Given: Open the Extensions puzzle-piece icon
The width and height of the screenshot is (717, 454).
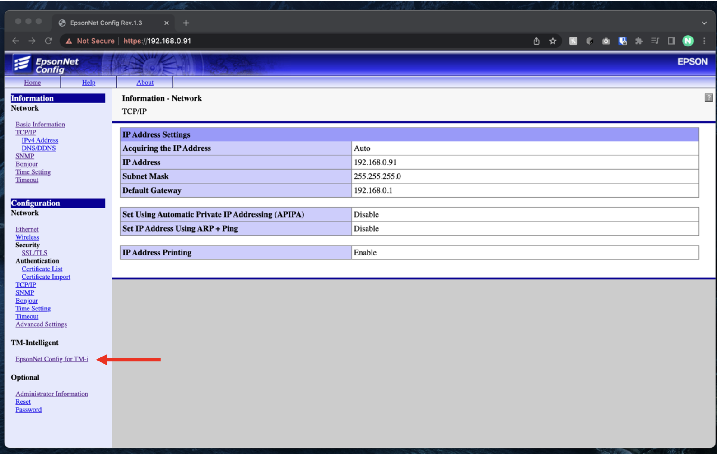Looking at the screenshot, I should coord(638,41).
